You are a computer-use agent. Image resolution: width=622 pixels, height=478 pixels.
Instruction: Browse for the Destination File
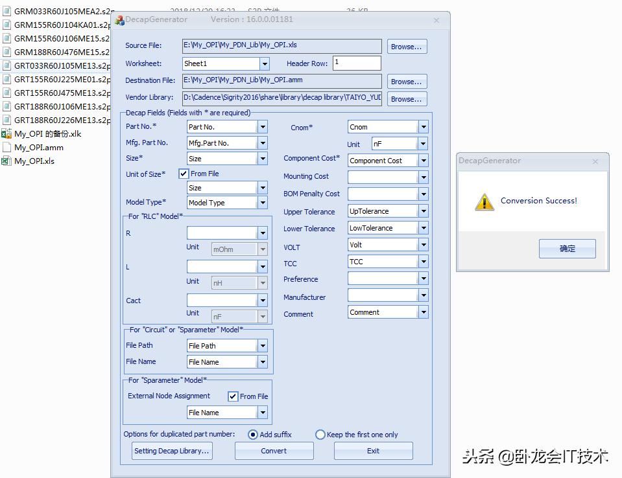point(407,81)
